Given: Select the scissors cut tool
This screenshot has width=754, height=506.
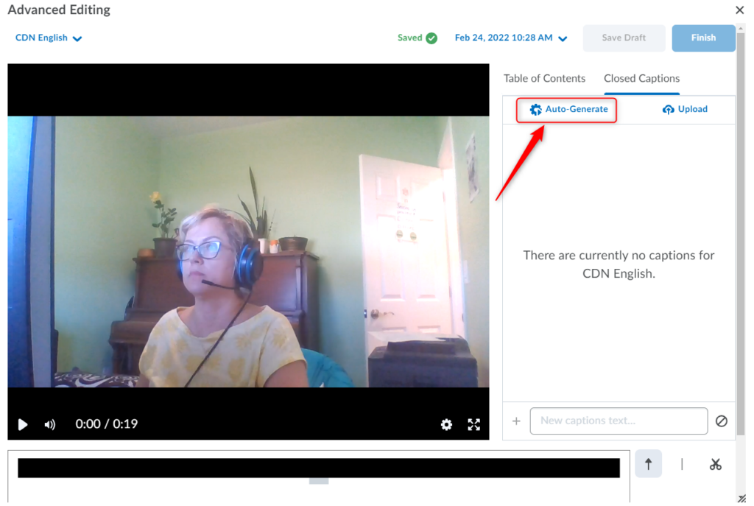Looking at the screenshot, I should pos(715,464).
